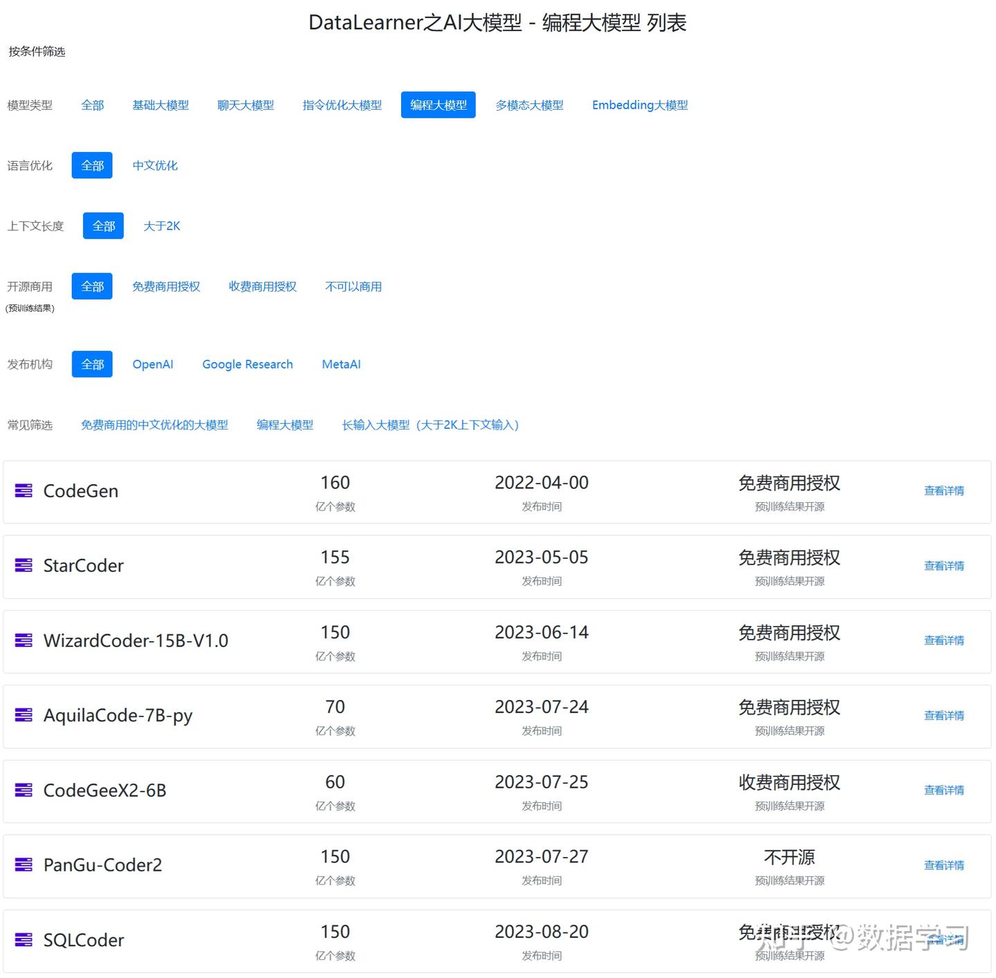Select the 不可以商用 license filter

[353, 286]
